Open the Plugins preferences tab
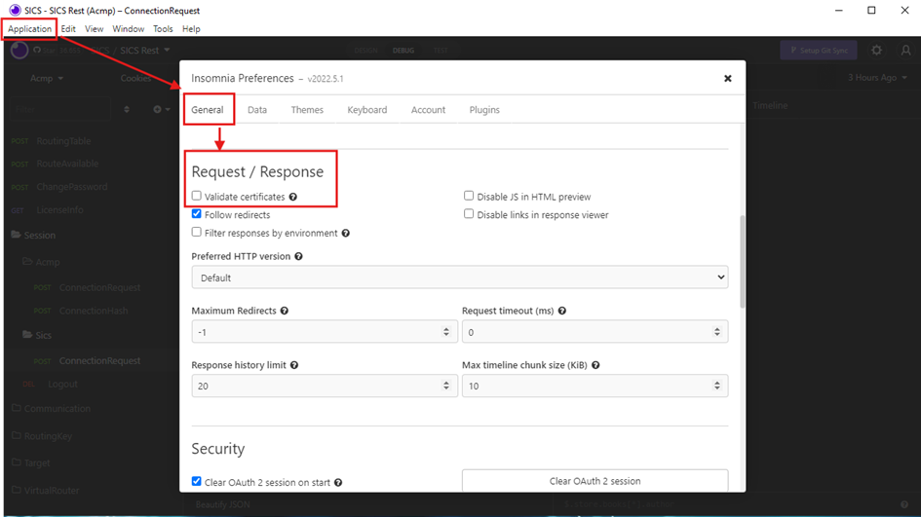The height and width of the screenshot is (517, 921). [x=484, y=110]
